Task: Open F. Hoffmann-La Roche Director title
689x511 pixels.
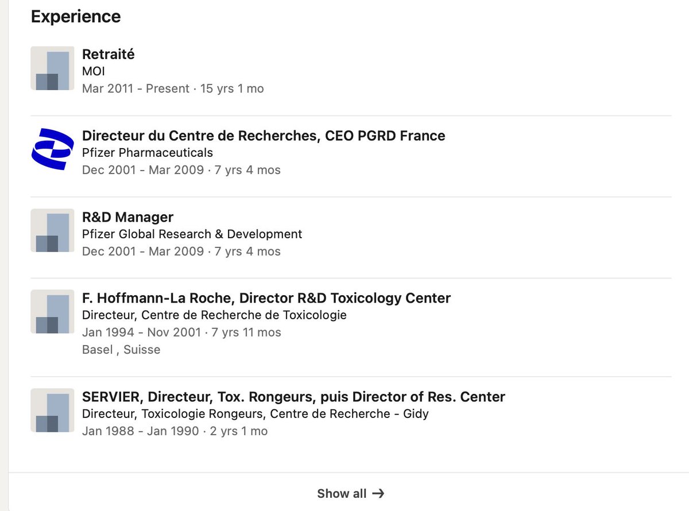Action: [x=266, y=298]
